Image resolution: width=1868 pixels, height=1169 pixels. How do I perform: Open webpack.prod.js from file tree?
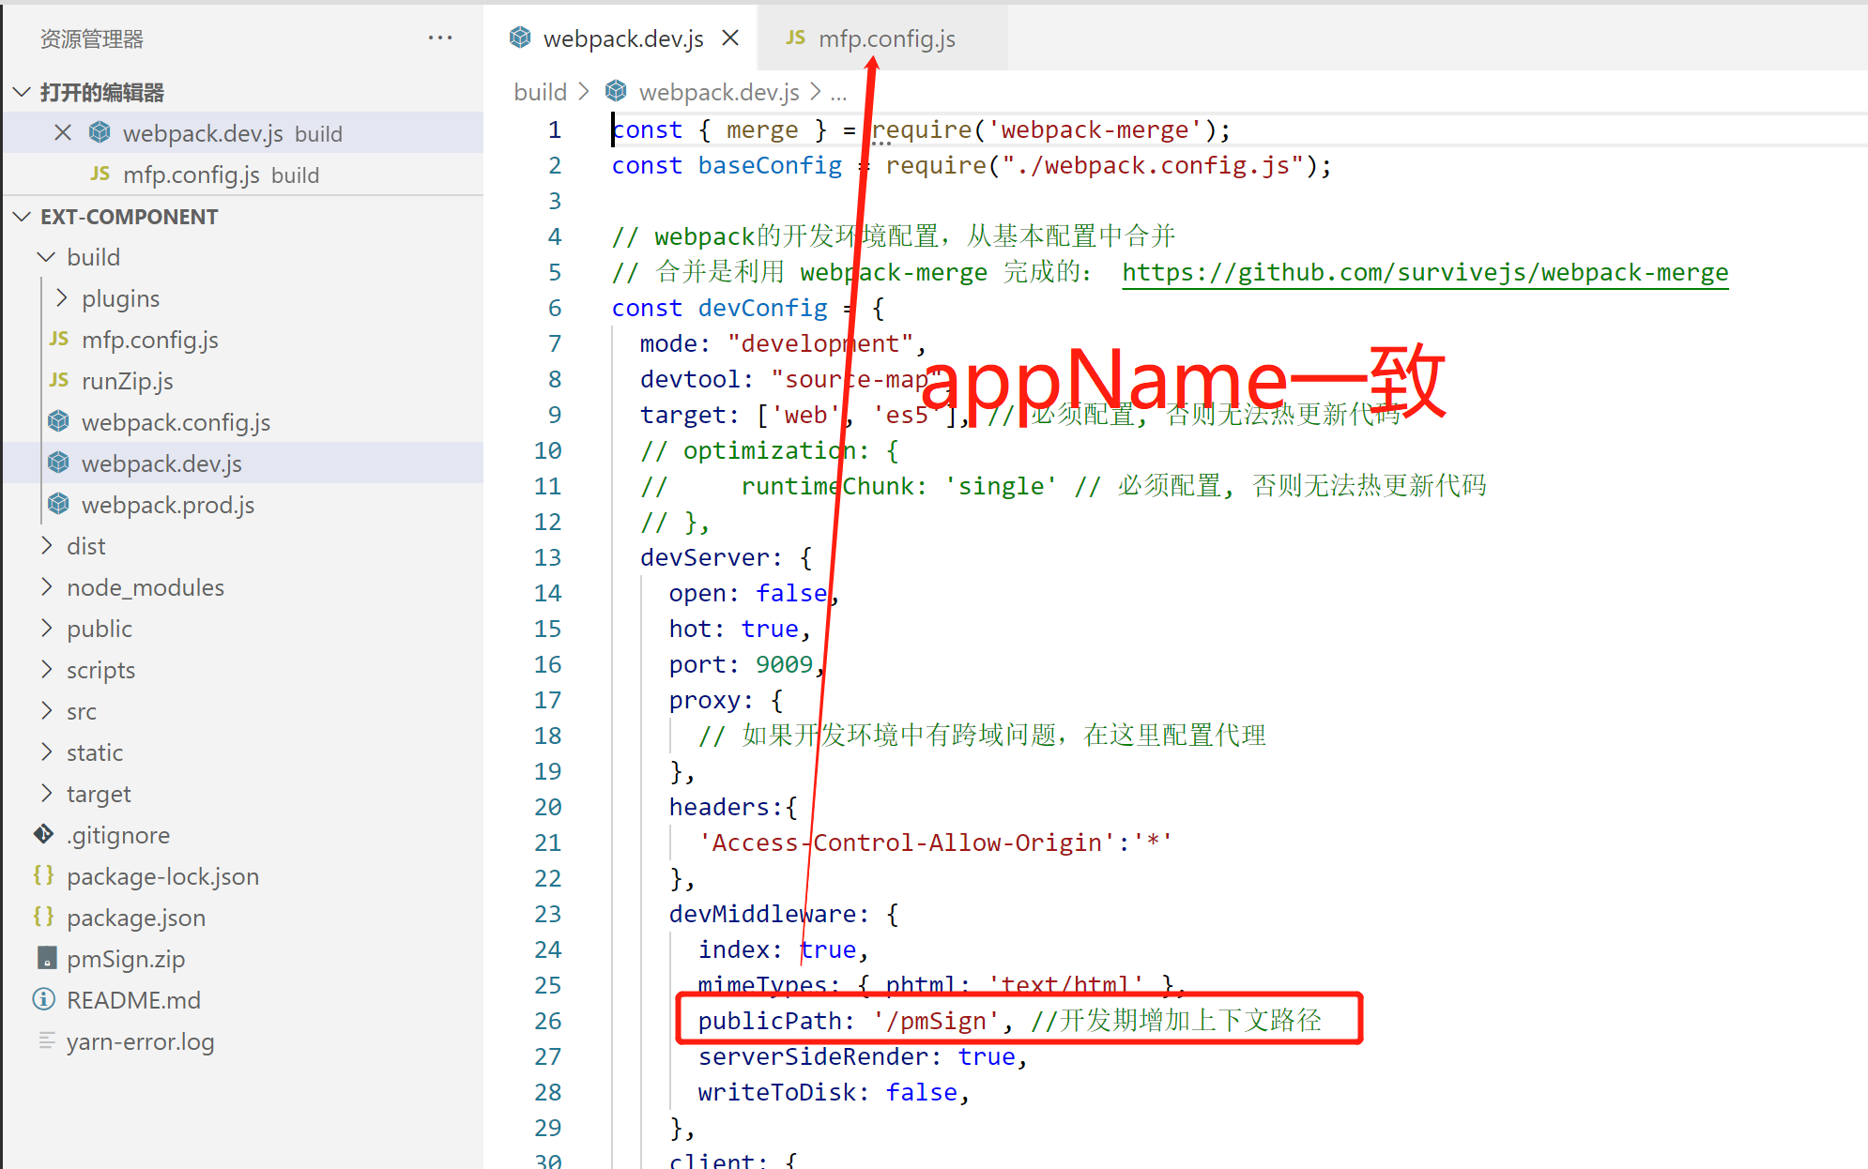coord(167,505)
